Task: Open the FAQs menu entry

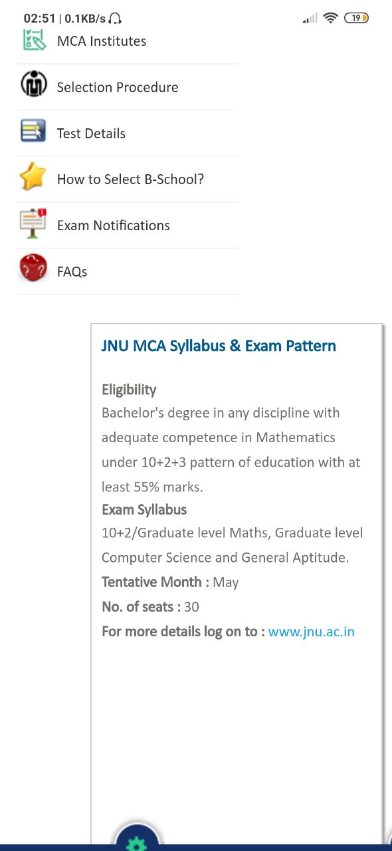Action: click(x=128, y=271)
